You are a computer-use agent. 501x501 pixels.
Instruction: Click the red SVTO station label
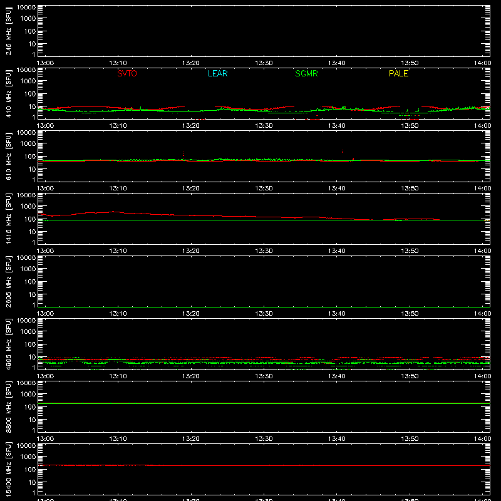pos(127,73)
